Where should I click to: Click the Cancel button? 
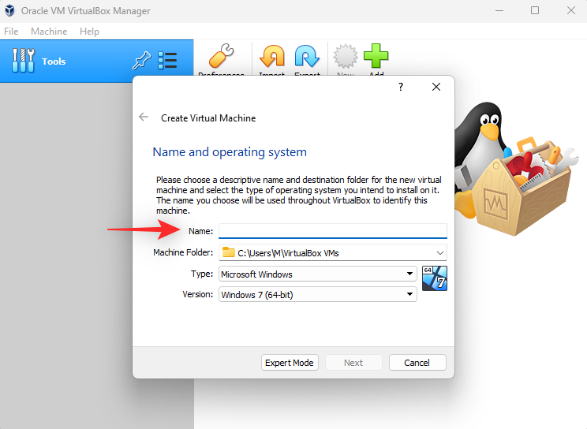click(417, 363)
